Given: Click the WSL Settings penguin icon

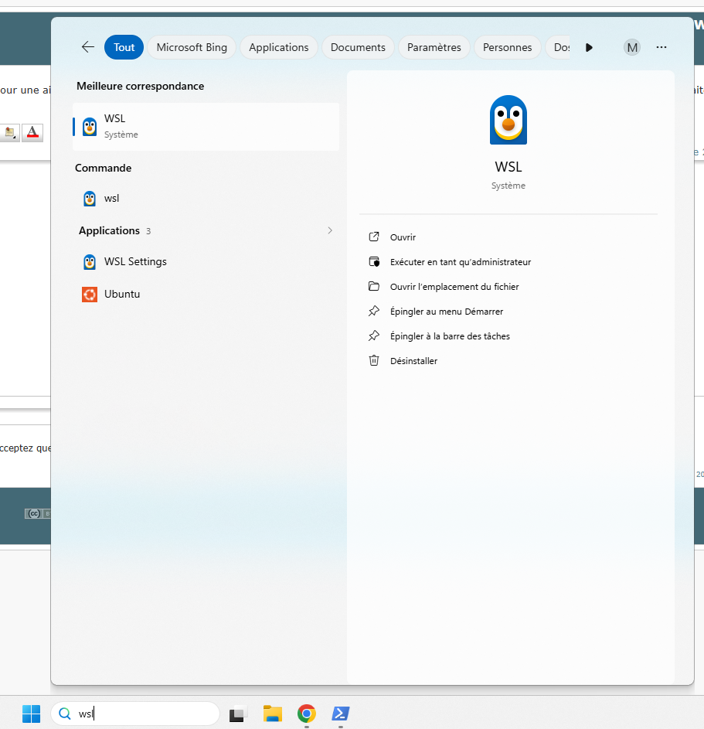Looking at the screenshot, I should (x=90, y=262).
